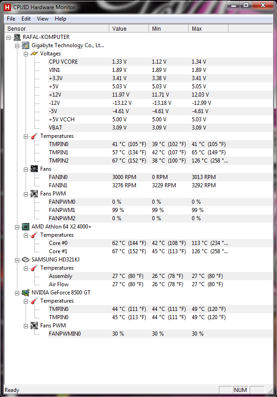Screen dimensions: 277x397
Task: Click the 3000 RPM value of FANIN0
Action: [x=124, y=177]
